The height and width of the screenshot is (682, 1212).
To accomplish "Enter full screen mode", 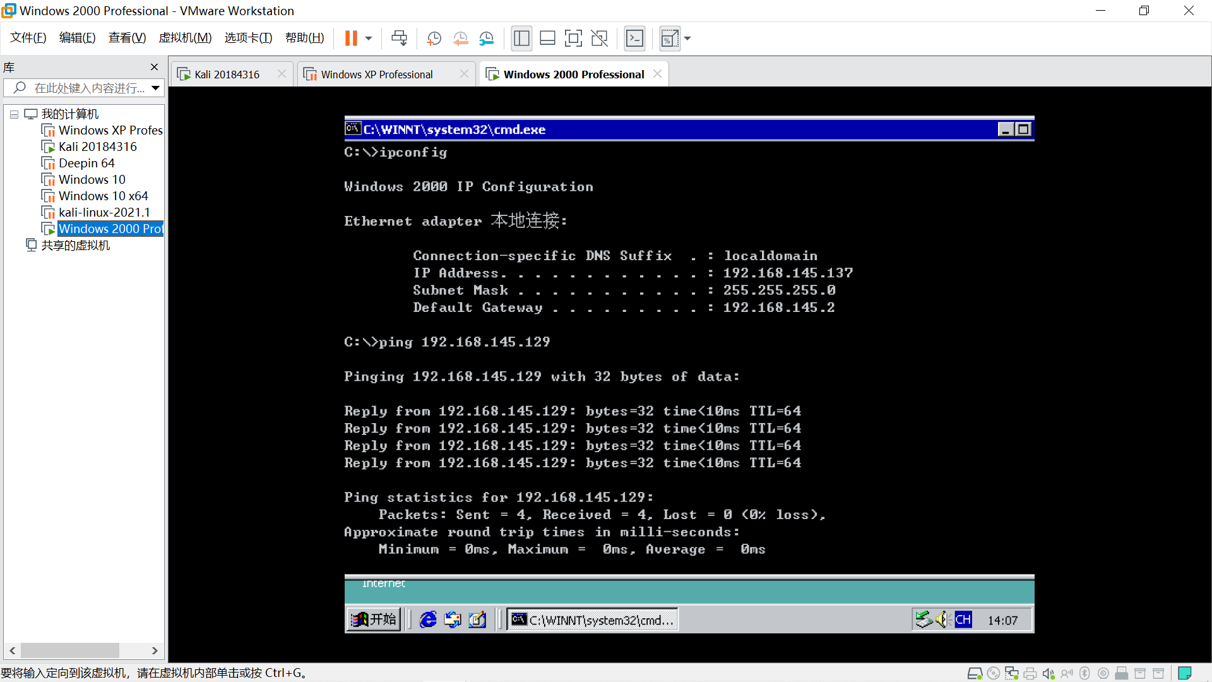I will tap(573, 39).
